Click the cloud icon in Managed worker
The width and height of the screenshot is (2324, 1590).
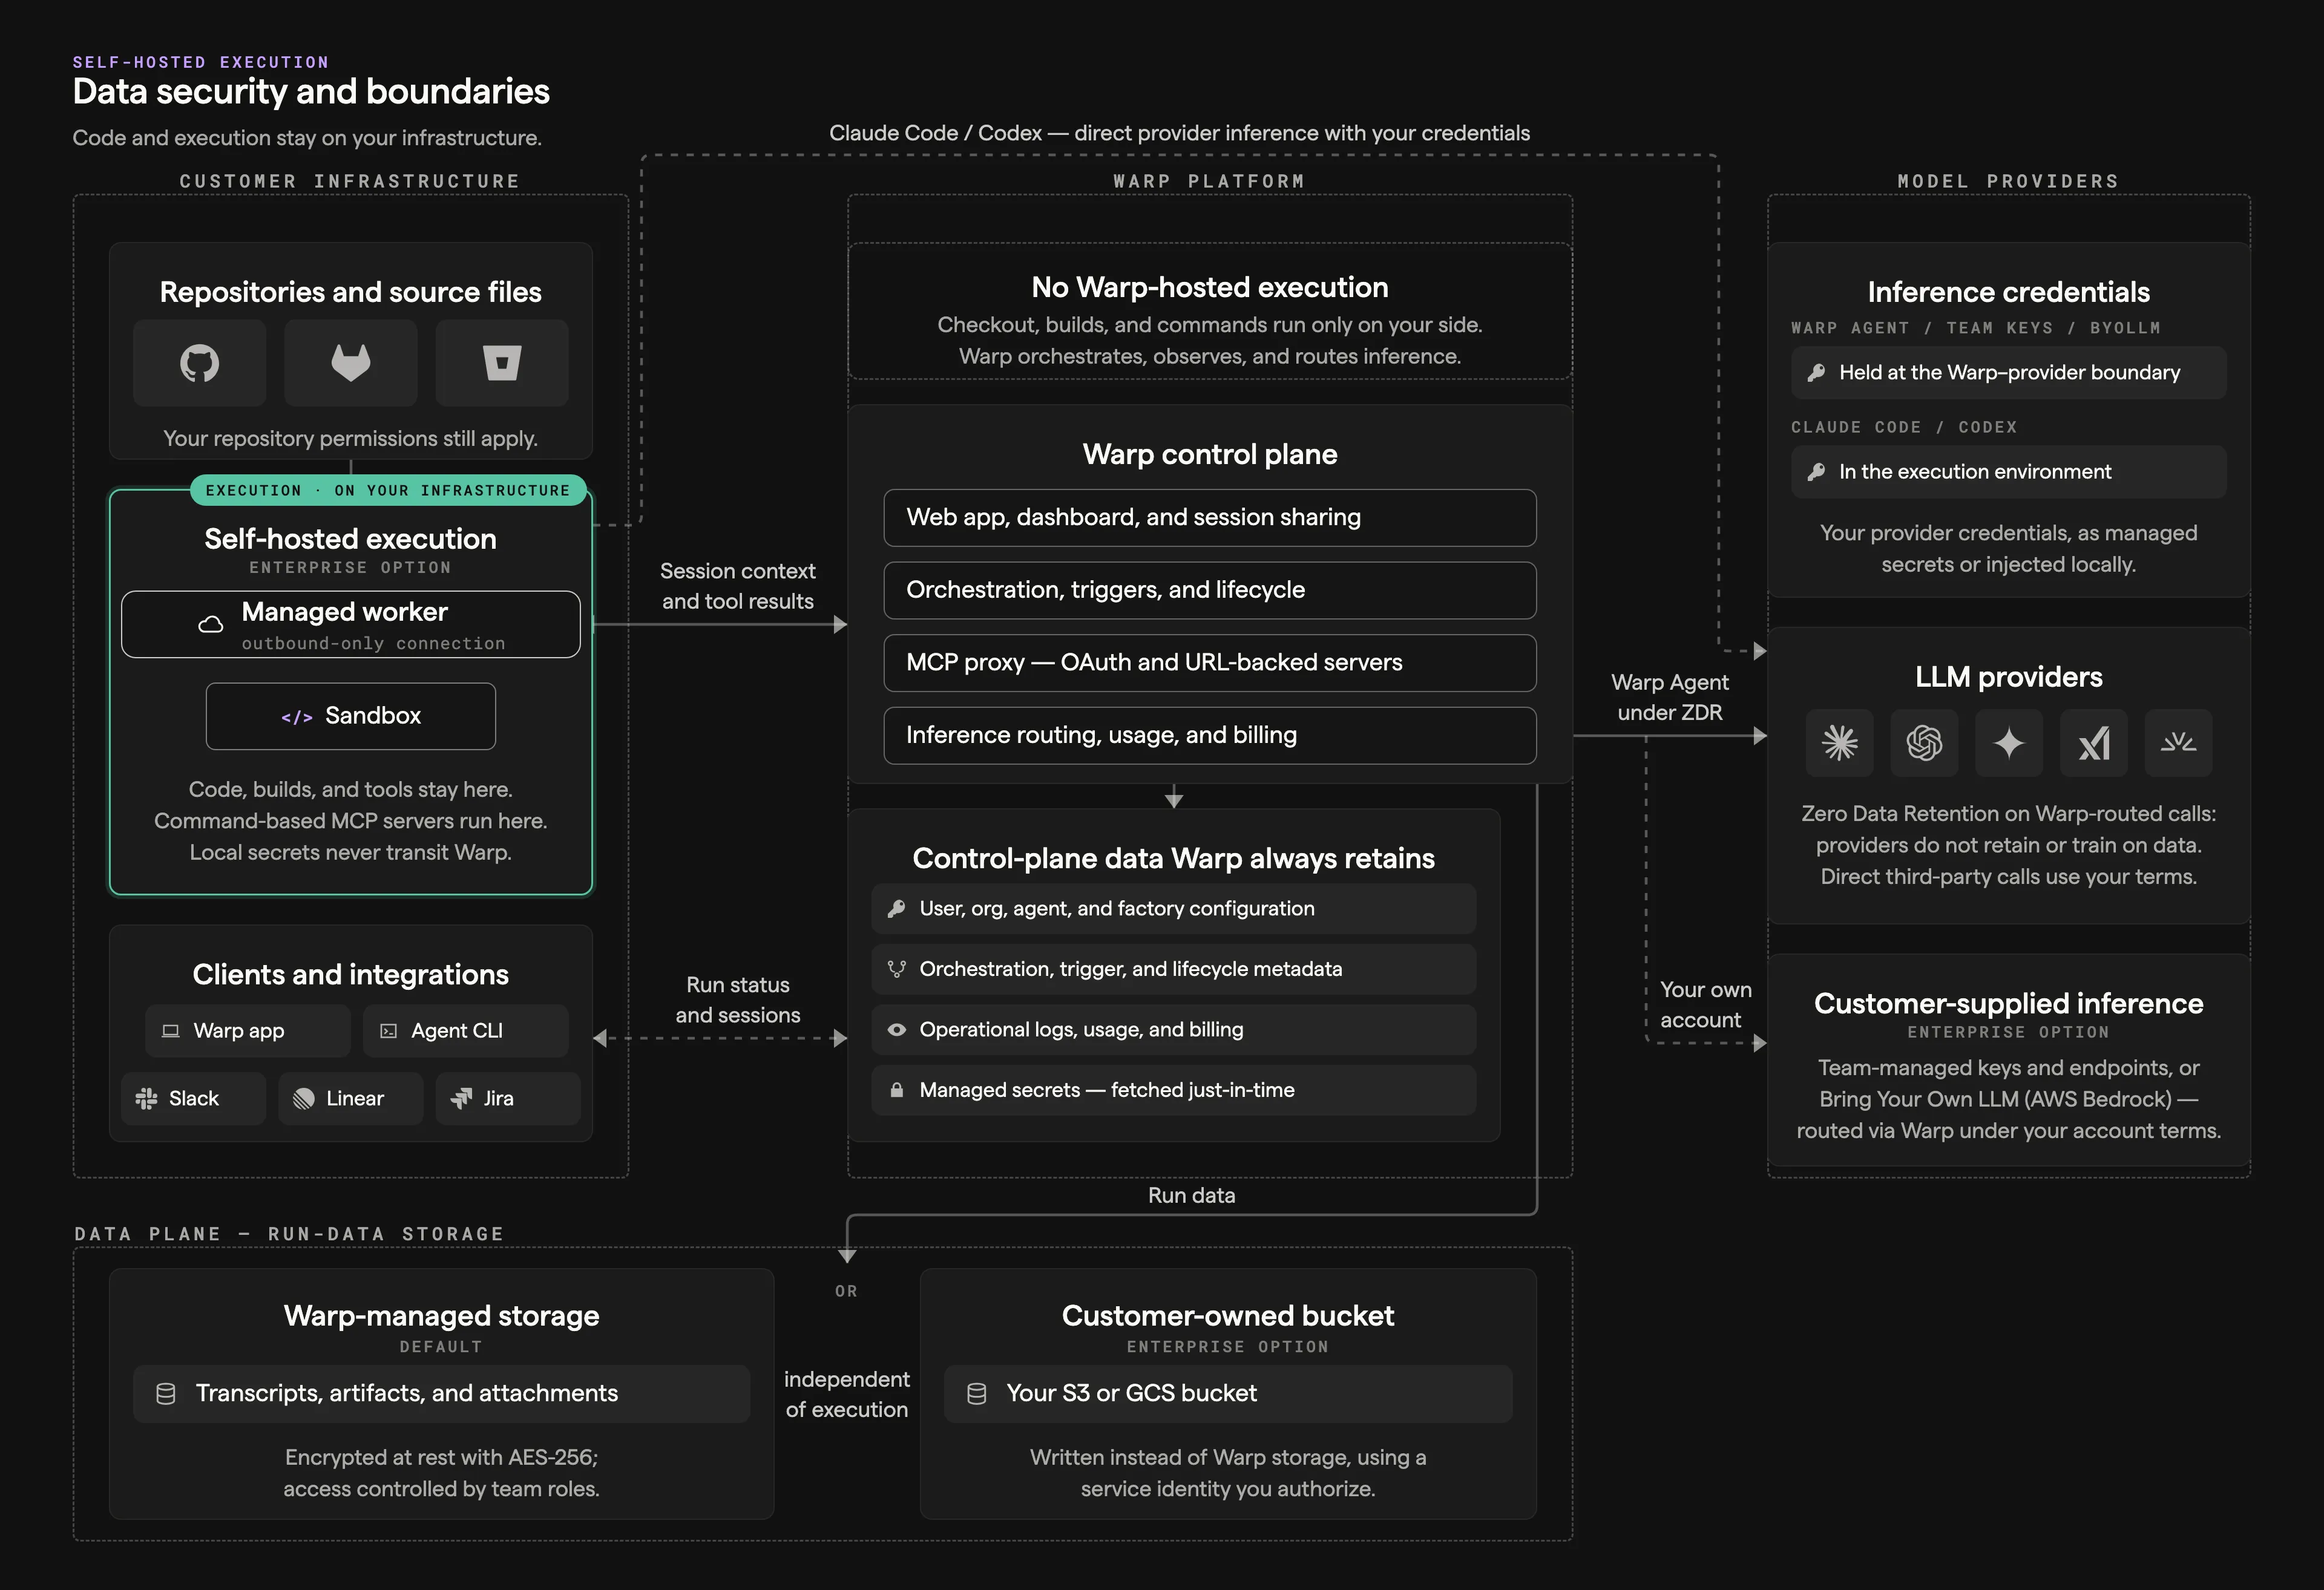coord(210,625)
